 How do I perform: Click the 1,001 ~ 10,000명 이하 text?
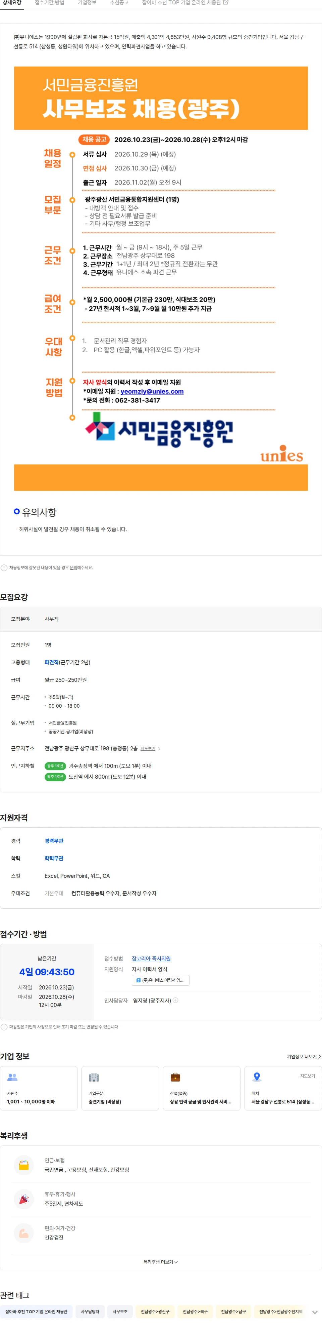(x=31, y=1102)
